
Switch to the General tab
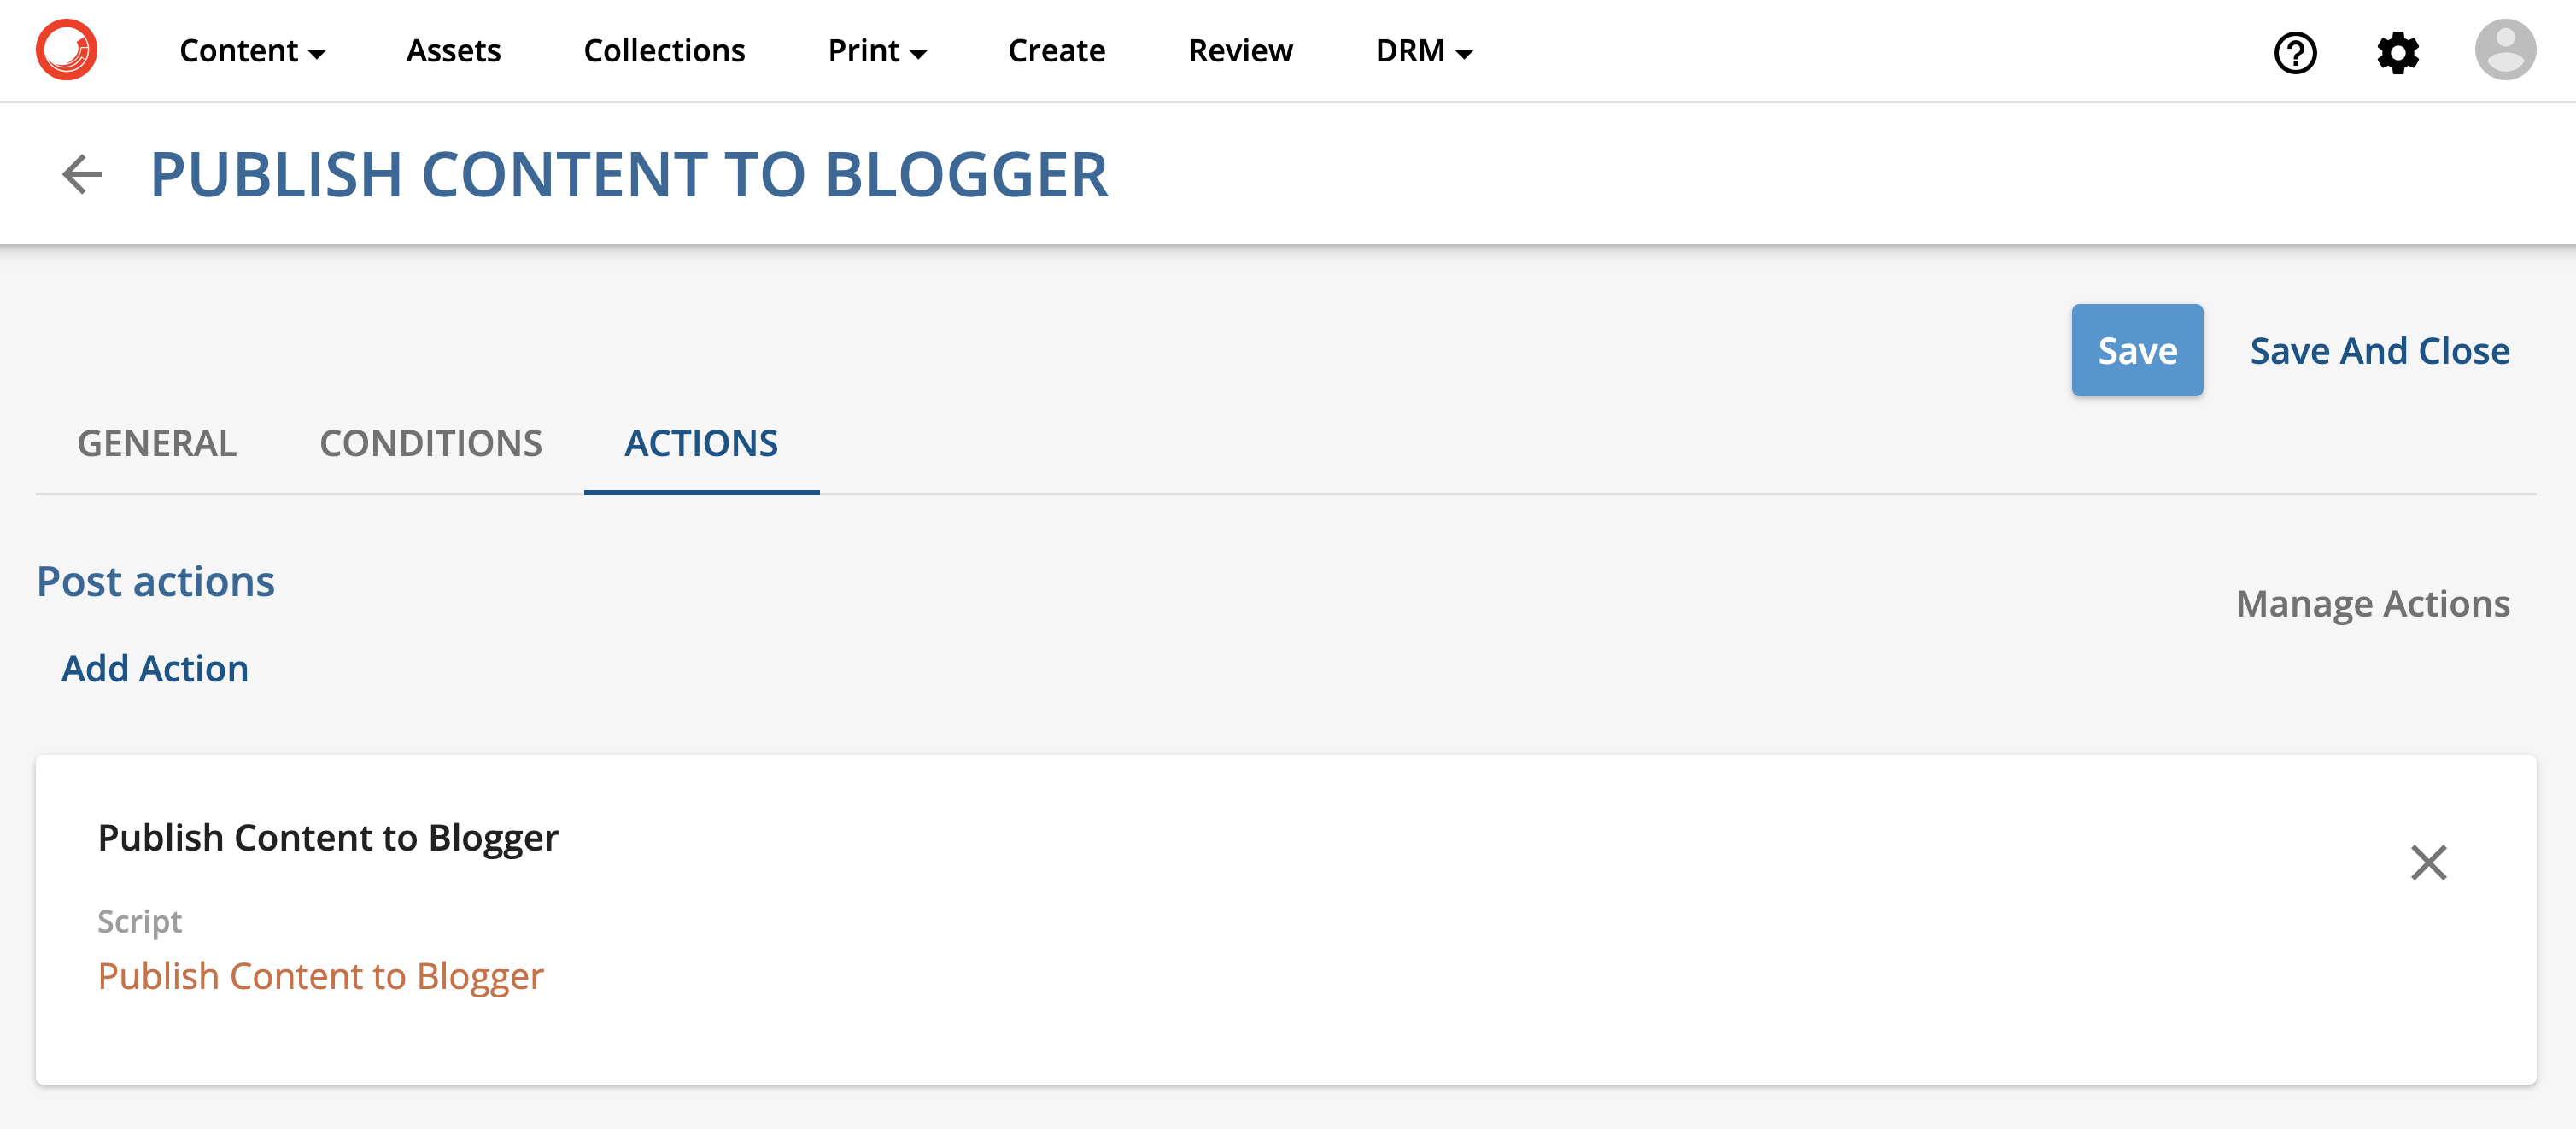point(157,443)
